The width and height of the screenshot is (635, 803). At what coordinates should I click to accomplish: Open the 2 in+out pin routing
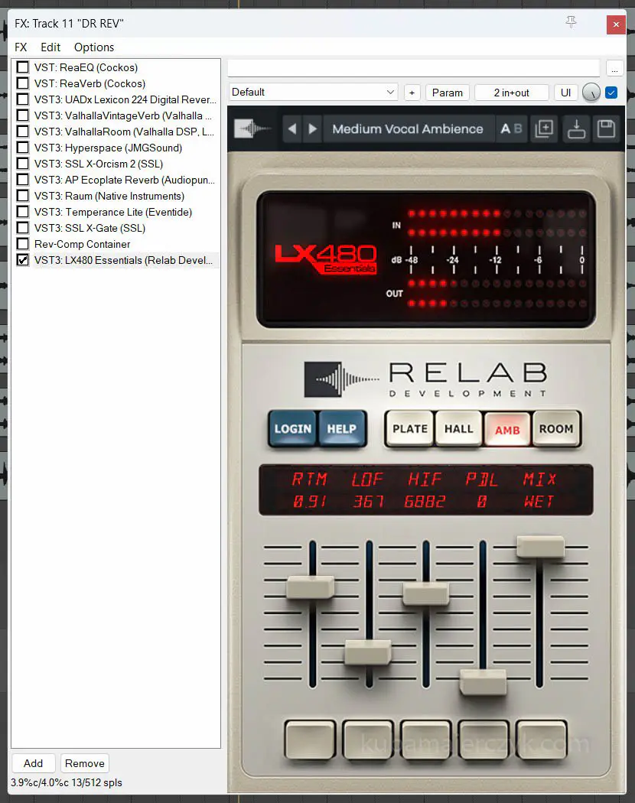pos(511,93)
